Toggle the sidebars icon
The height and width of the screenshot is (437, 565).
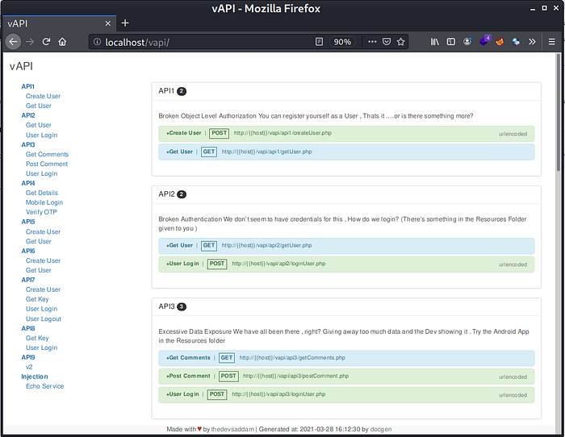450,42
